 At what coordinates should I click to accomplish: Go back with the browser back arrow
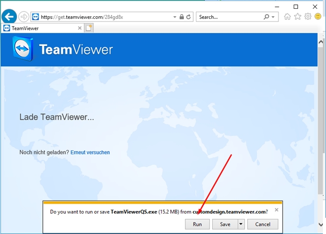pyautogui.click(x=9, y=17)
